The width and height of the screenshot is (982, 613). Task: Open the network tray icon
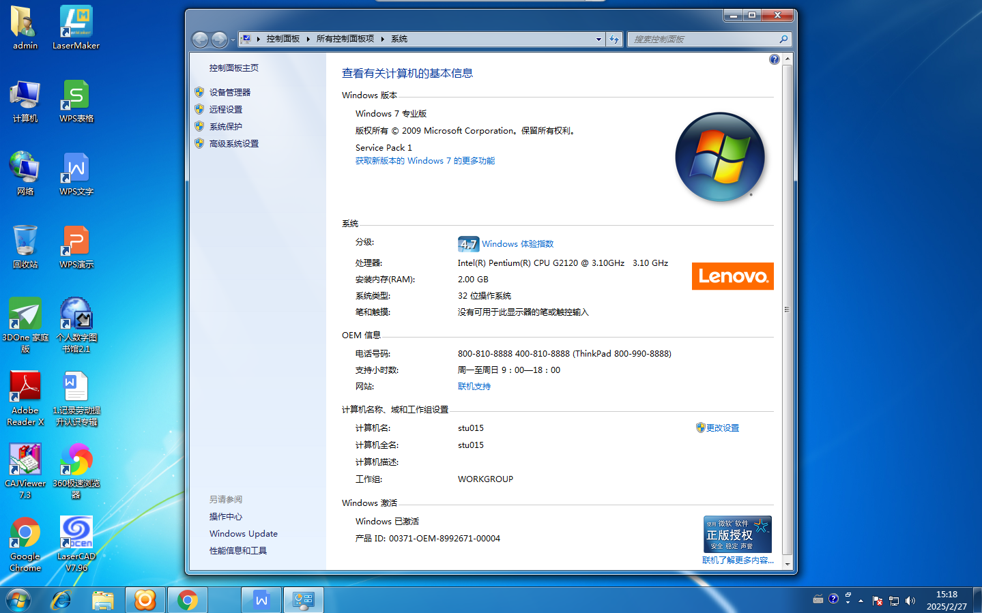point(893,601)
